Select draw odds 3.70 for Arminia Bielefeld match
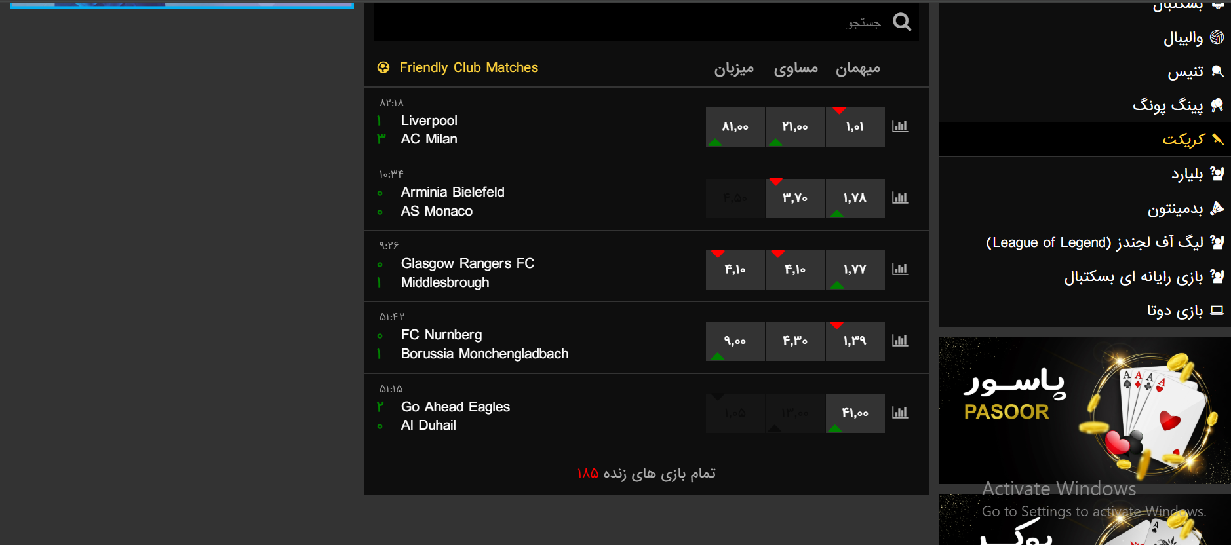 795,198
